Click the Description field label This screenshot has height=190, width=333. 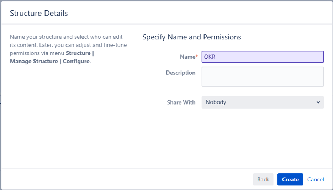tap(180, 73)
